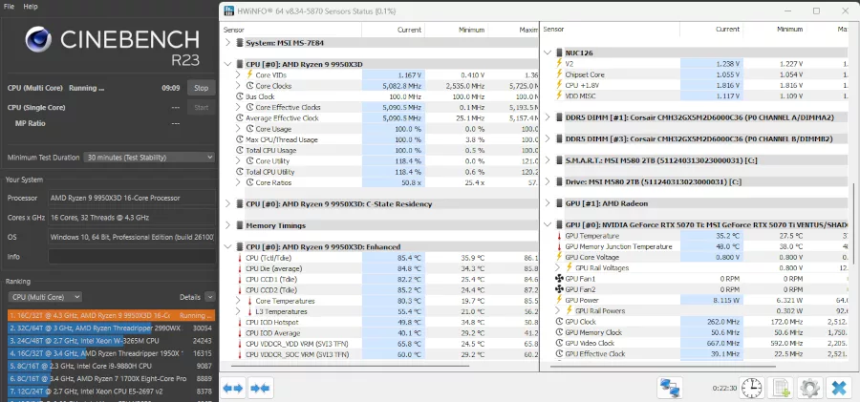Expand Memory Timings group
Viewport: 860px width, 402px height.
228,225
